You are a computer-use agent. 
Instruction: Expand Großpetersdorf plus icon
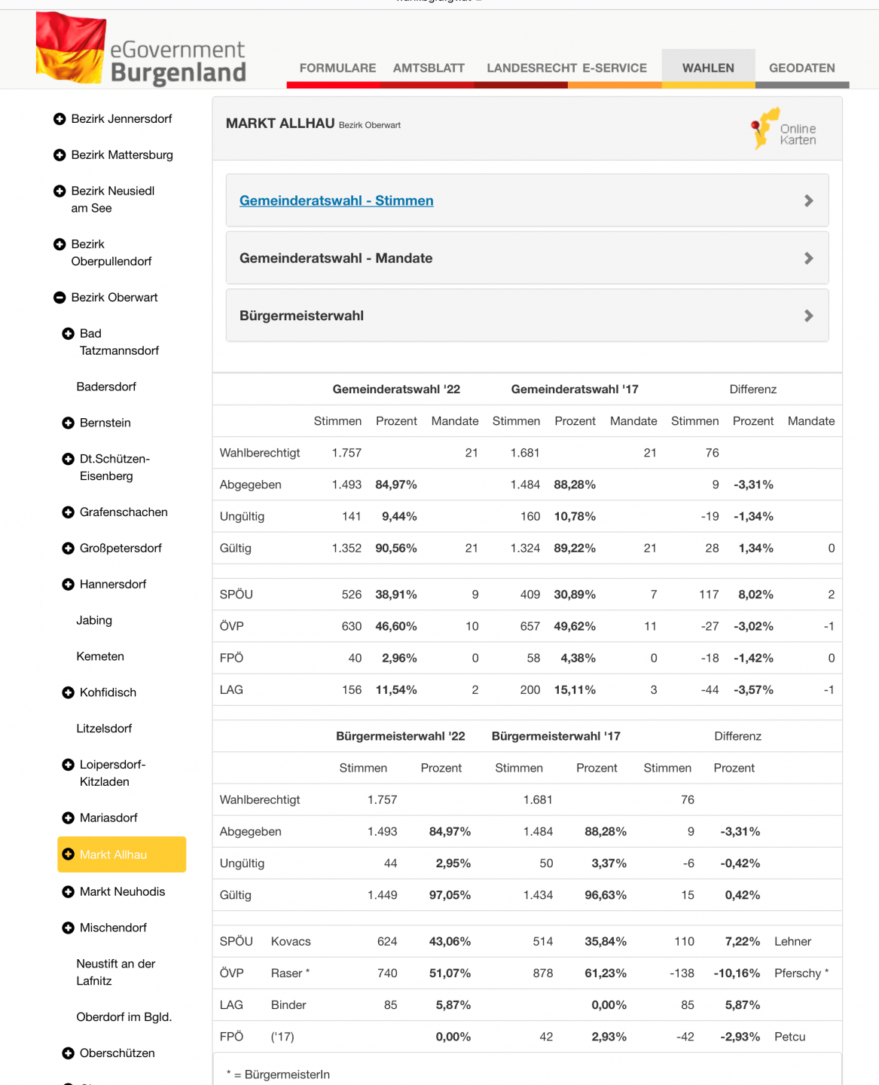(68, 549)
